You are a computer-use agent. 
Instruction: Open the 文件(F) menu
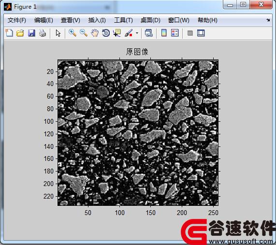click(17, 20)
